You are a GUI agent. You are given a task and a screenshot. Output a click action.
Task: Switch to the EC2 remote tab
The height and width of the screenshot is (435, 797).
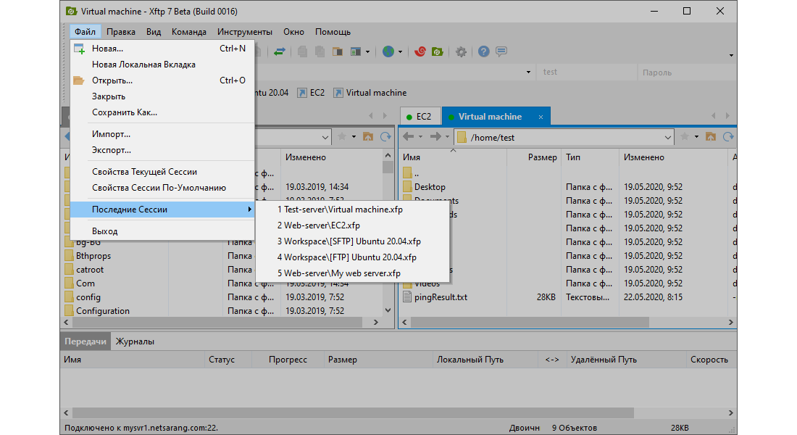(x=420, y=117)
